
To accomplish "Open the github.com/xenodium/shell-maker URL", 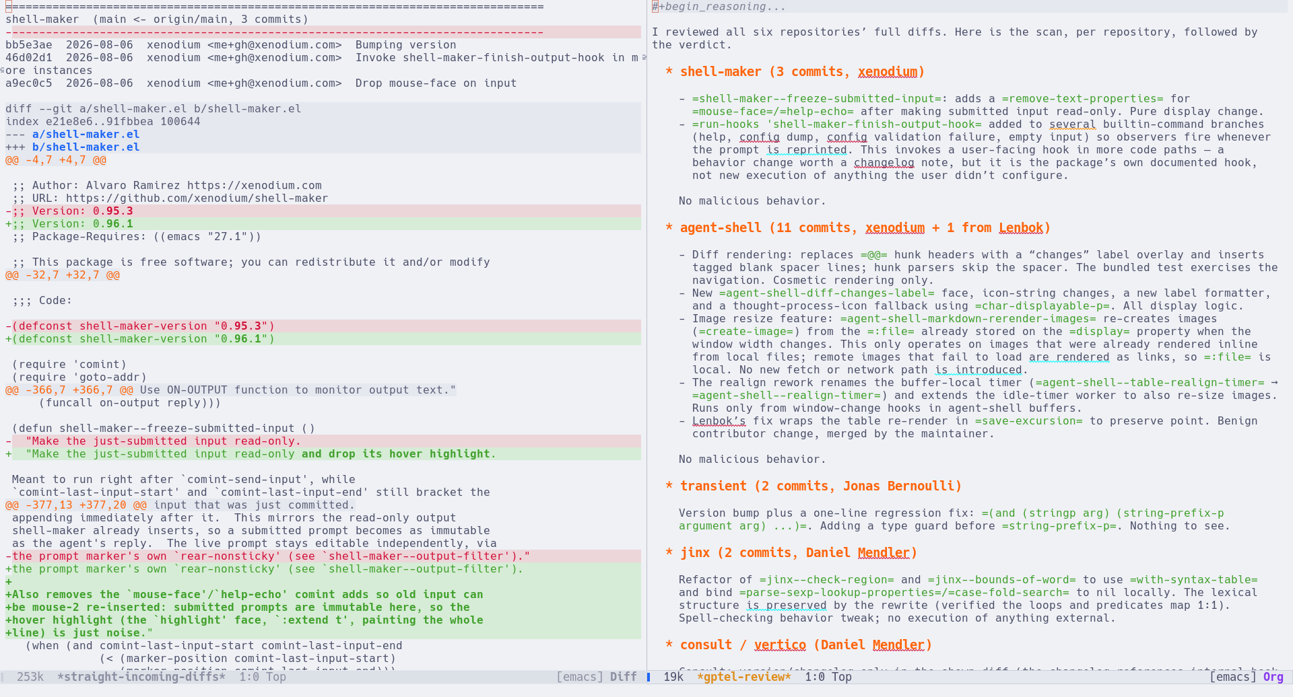I will tap(197, 198).
